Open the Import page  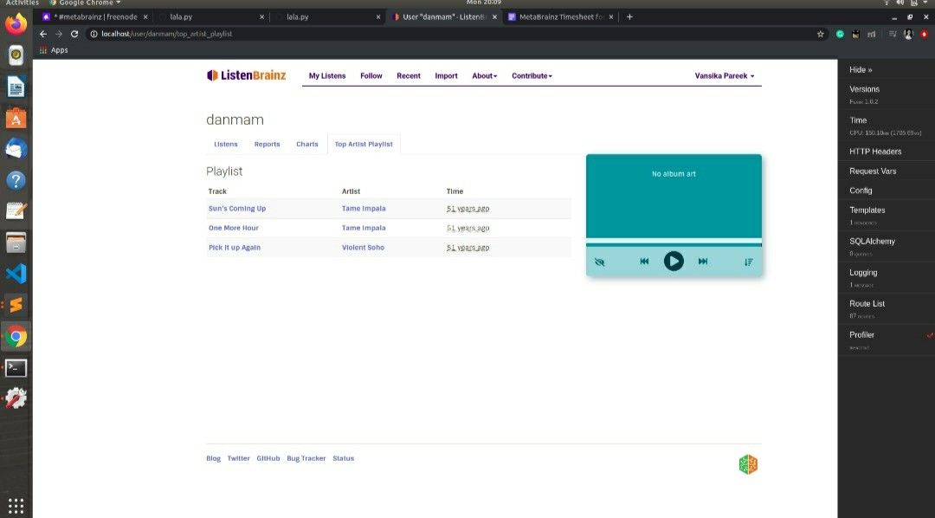click(x=446, y=75)
